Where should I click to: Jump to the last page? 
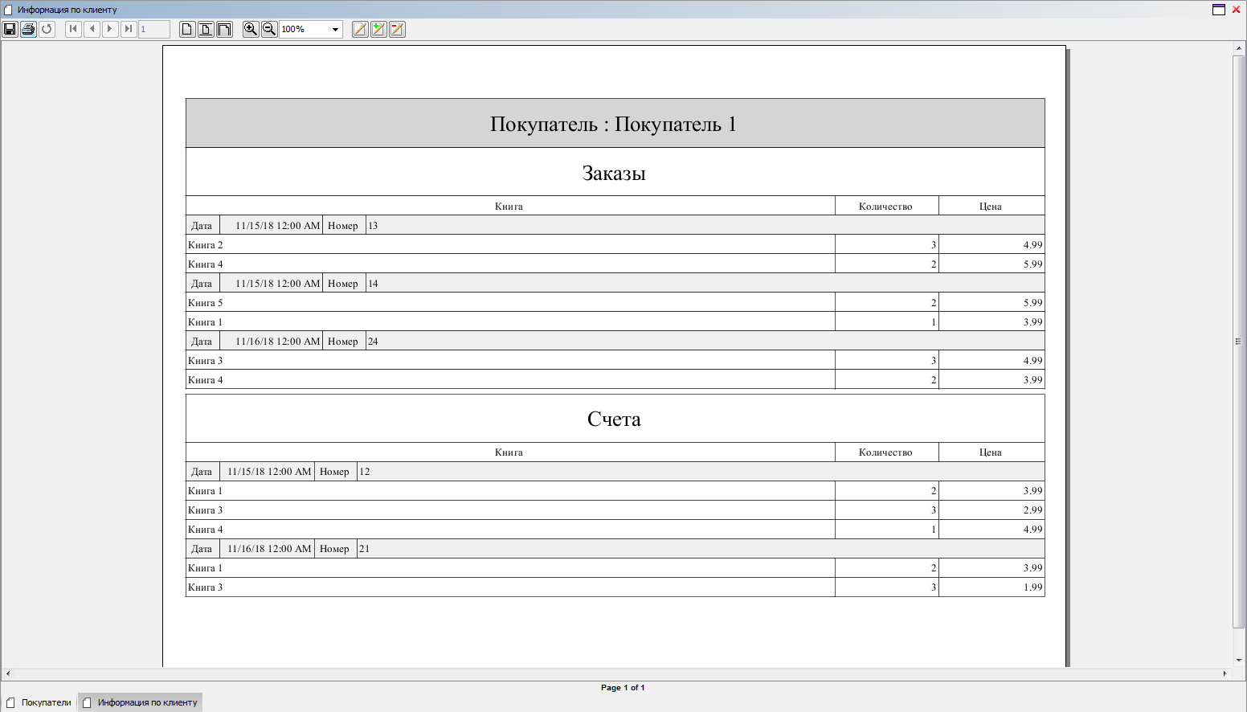click(x=129, y=29)
